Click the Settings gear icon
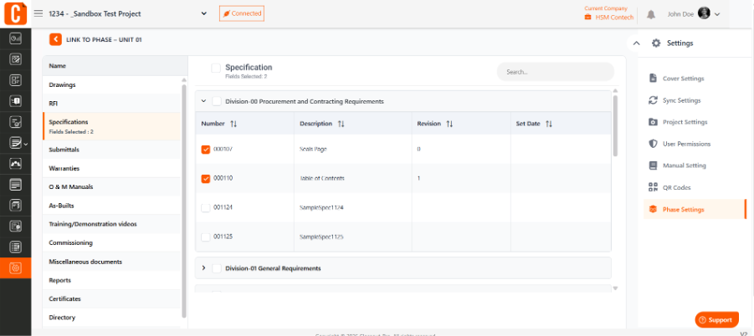 click(656, 43)
